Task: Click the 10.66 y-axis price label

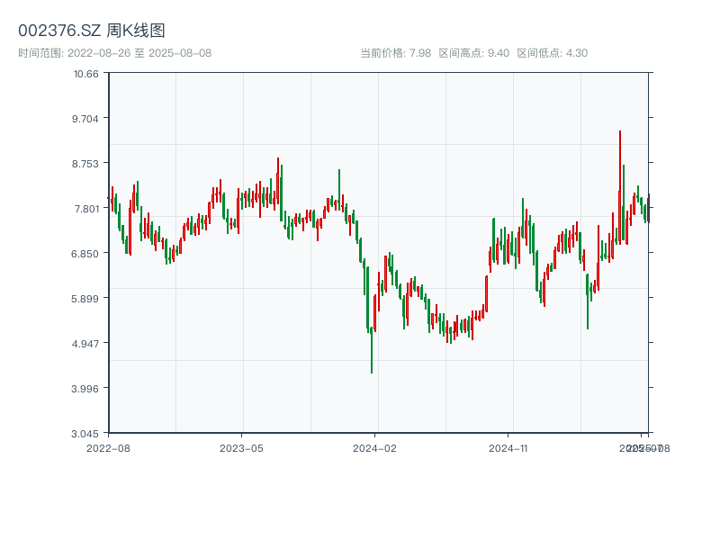Action: pos(87,74)
